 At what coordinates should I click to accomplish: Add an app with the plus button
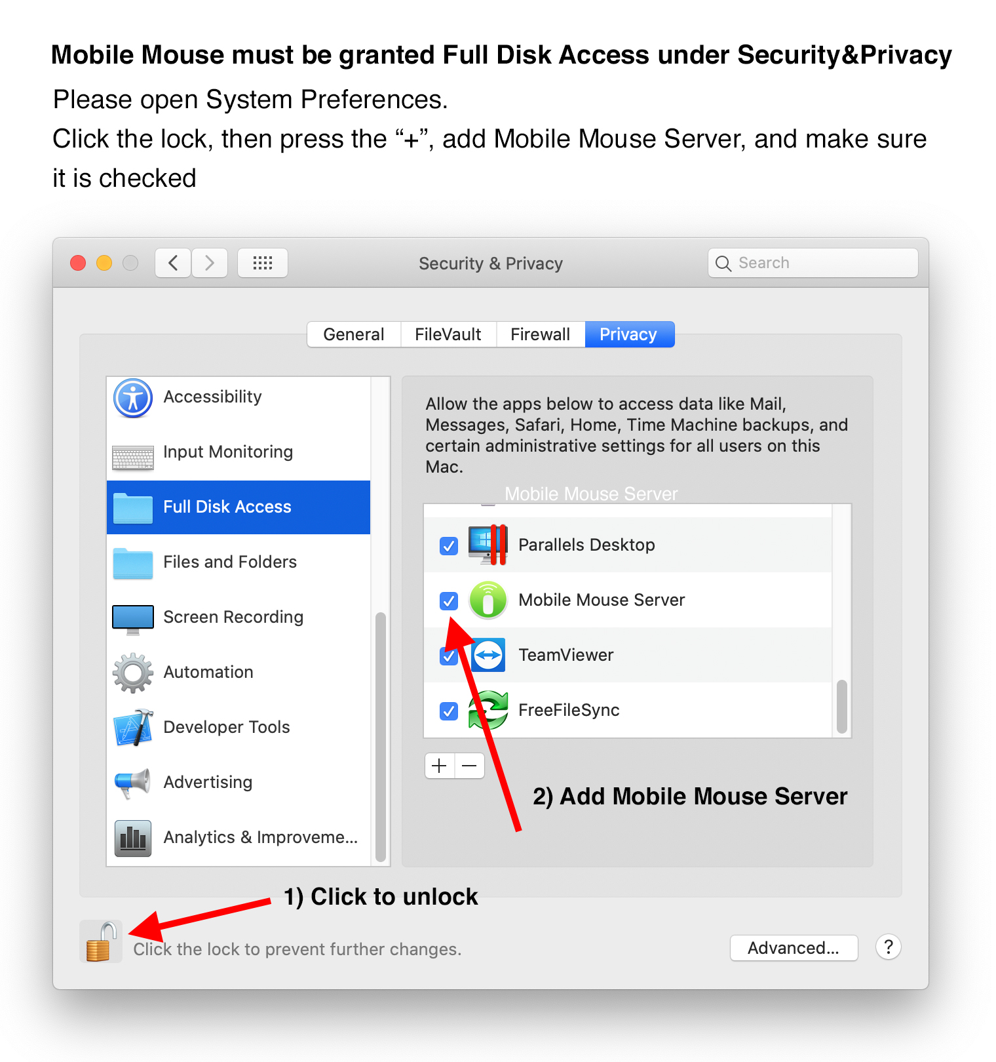tap(440, 766)
